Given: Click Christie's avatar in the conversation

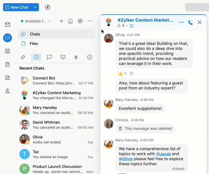Looking at the screenshot, I should pyautogui.click(x=109, y=123).
